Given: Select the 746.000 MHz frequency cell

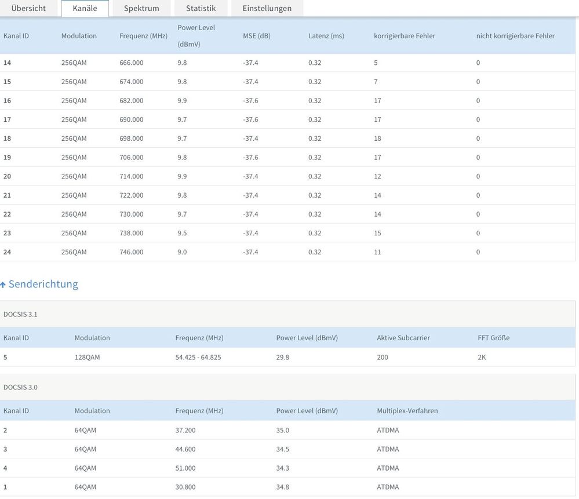Looking at the screenshot, I should pos(131,252).
